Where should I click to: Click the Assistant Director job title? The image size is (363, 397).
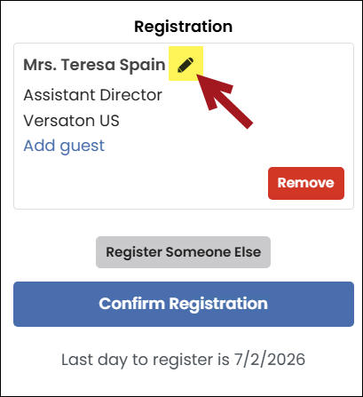click(x=93, y=95)
